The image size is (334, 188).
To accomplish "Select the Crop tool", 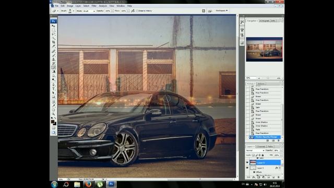I will click(53, 42).
